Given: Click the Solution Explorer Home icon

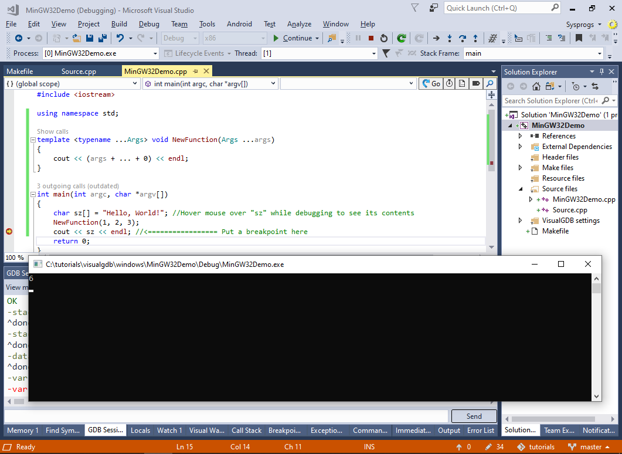Looking at the screenshot, I should (x=536, y=86).
